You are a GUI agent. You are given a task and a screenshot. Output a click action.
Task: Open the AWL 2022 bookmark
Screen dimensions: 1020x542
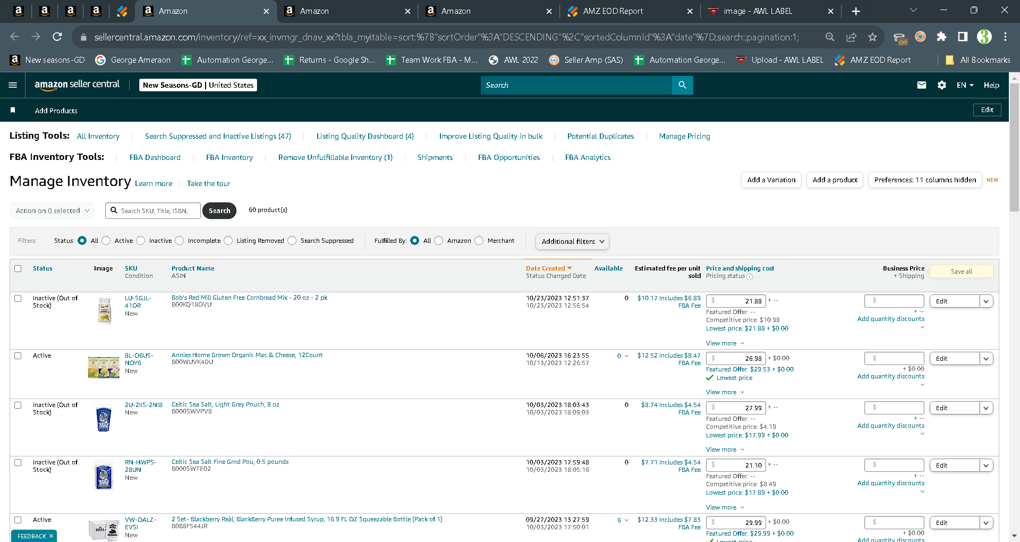[513, 60]
